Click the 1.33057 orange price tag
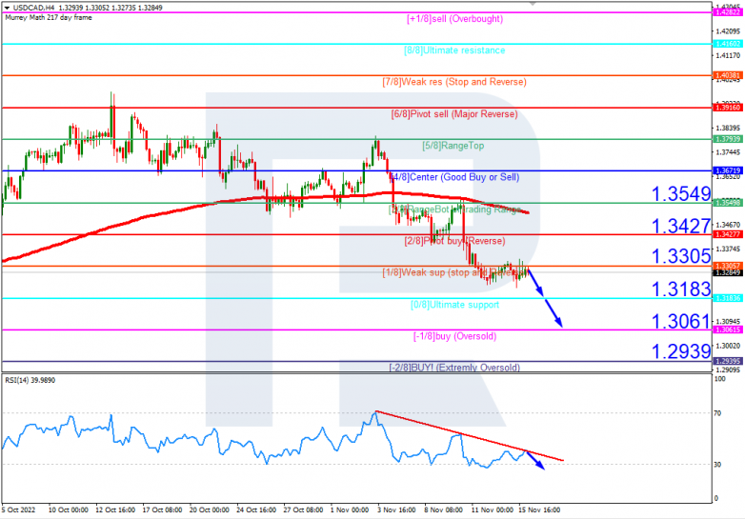 pyautogui.click(x=728, y=266)
